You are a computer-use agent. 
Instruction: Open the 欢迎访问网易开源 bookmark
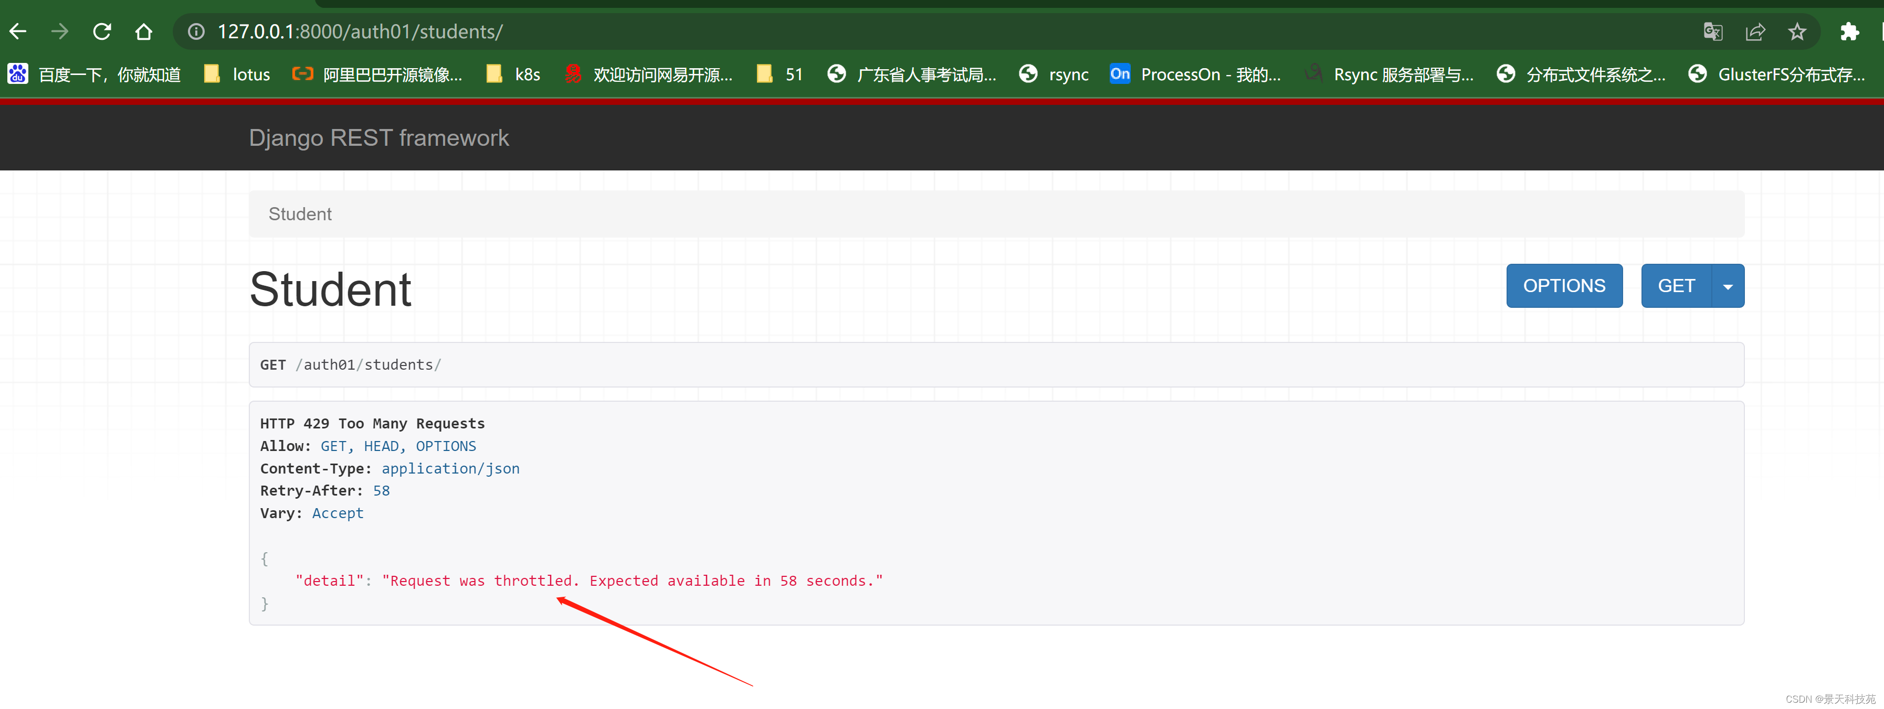point(648,74)
